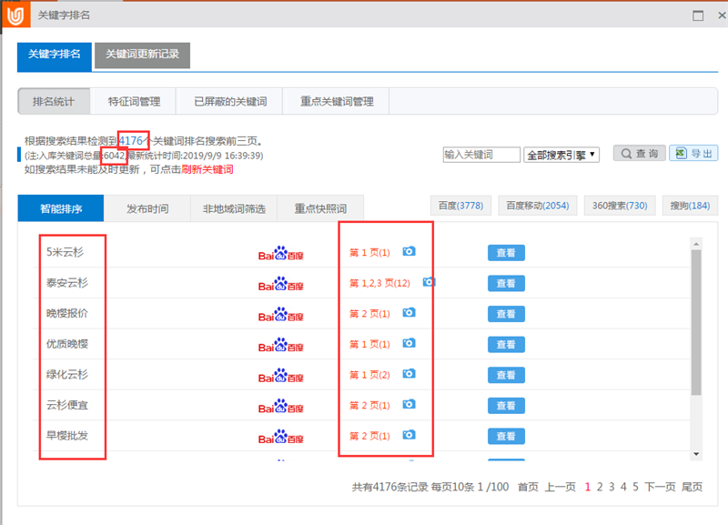The image size is (728, 525).
Task: Go to 尾页 in pagination
Action: 692,487
